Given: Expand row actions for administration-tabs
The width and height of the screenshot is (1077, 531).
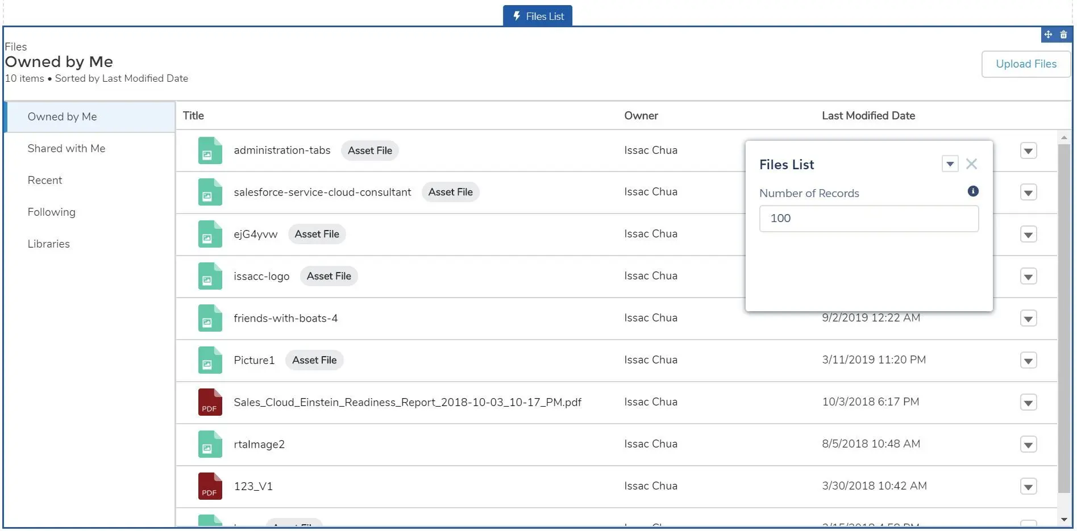Looking at the screenshot, I should click(x=1028, y=150).
